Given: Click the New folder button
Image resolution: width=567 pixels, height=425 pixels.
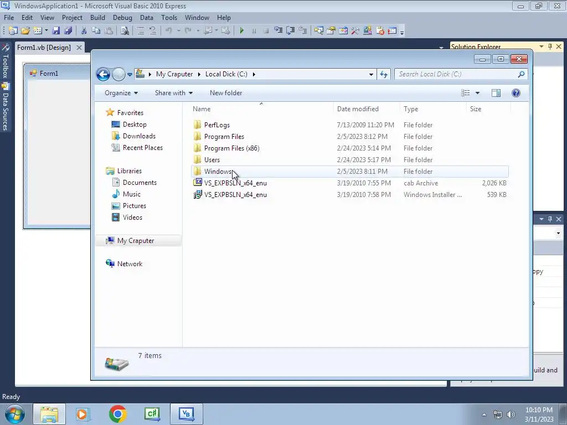Looking at the screenshot, I should (x=226, y=93).
